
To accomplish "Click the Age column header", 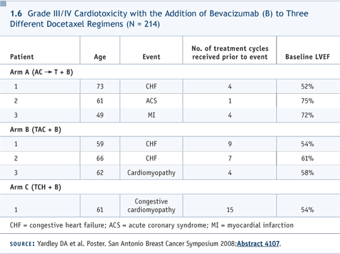I will tap(100, 57).
